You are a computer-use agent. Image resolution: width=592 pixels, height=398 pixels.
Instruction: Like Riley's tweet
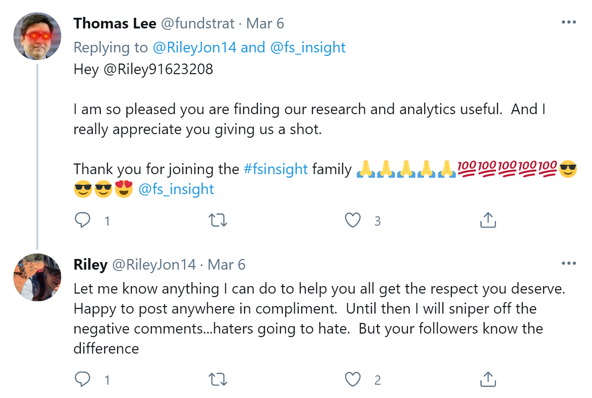tap(353, 379)
